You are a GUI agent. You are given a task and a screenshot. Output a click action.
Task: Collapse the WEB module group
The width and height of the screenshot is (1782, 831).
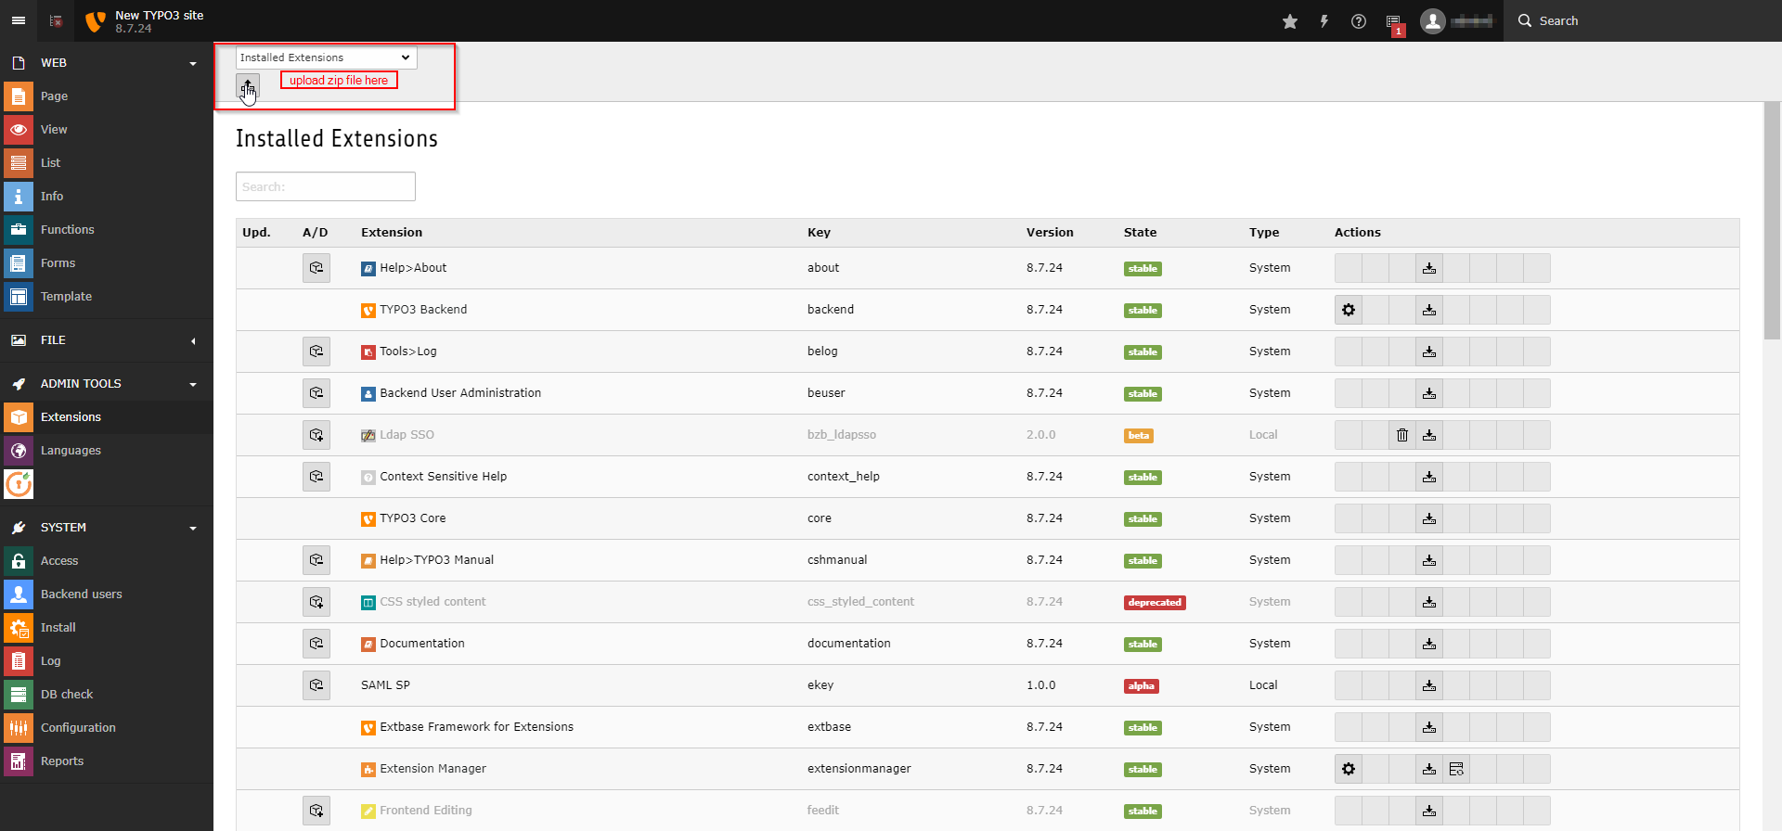pos(107,63)
